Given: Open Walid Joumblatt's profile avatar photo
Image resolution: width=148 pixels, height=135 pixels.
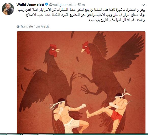Looking at the screenshot, I should 8,9.
